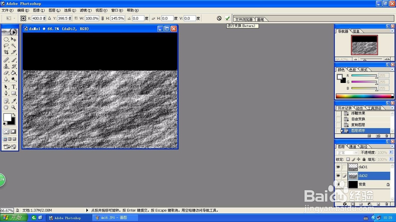The image size is (396, 222).
Task: Open the 文件 menu
Action: (x=7, y=10)
